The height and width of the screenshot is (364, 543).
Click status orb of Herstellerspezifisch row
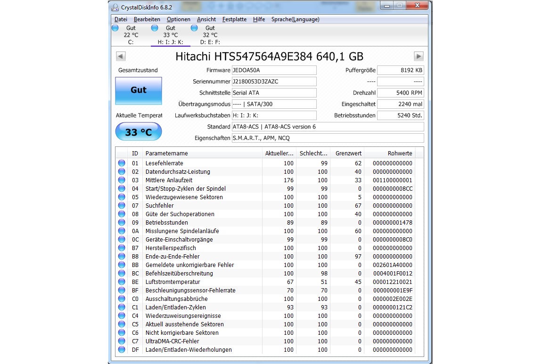point(122,248)
